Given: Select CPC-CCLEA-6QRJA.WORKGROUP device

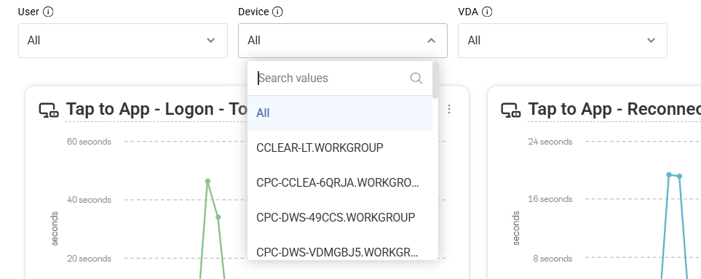Looking at the screenshot, I should [x=340, y=182].
